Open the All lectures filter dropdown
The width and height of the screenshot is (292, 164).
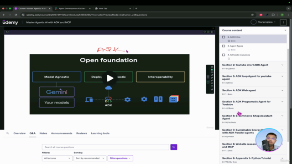pyautogui.click(x=57, y=158)
